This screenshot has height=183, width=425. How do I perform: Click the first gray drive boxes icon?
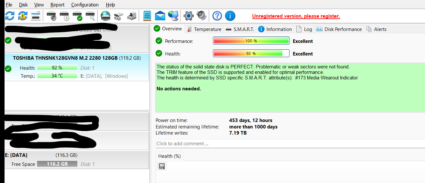pos(119,15)
